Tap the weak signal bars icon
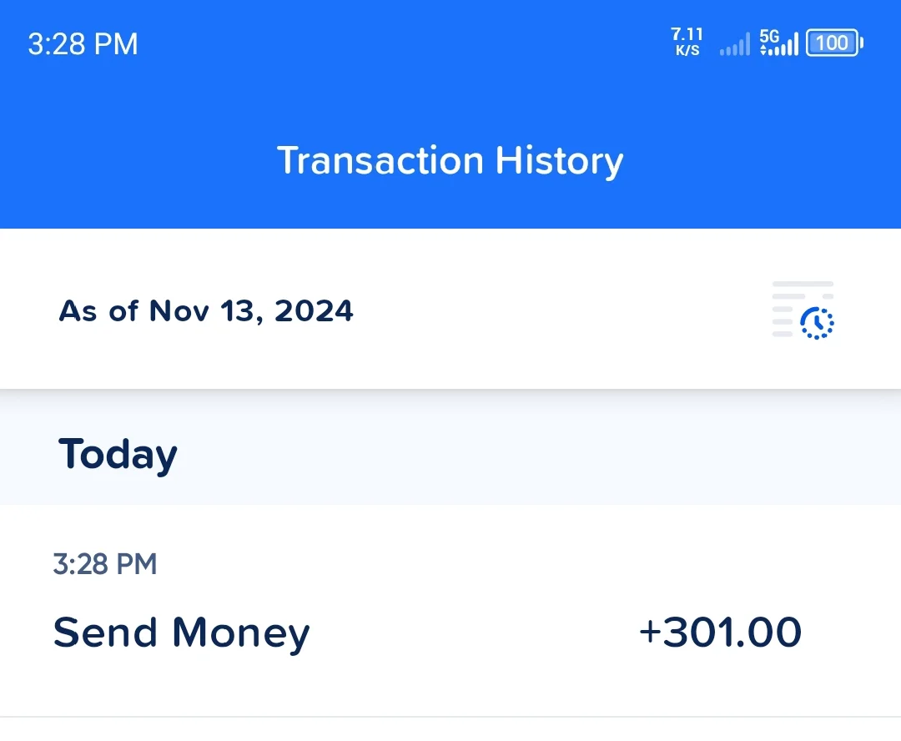The image size is (901, 741). (735, 44)
